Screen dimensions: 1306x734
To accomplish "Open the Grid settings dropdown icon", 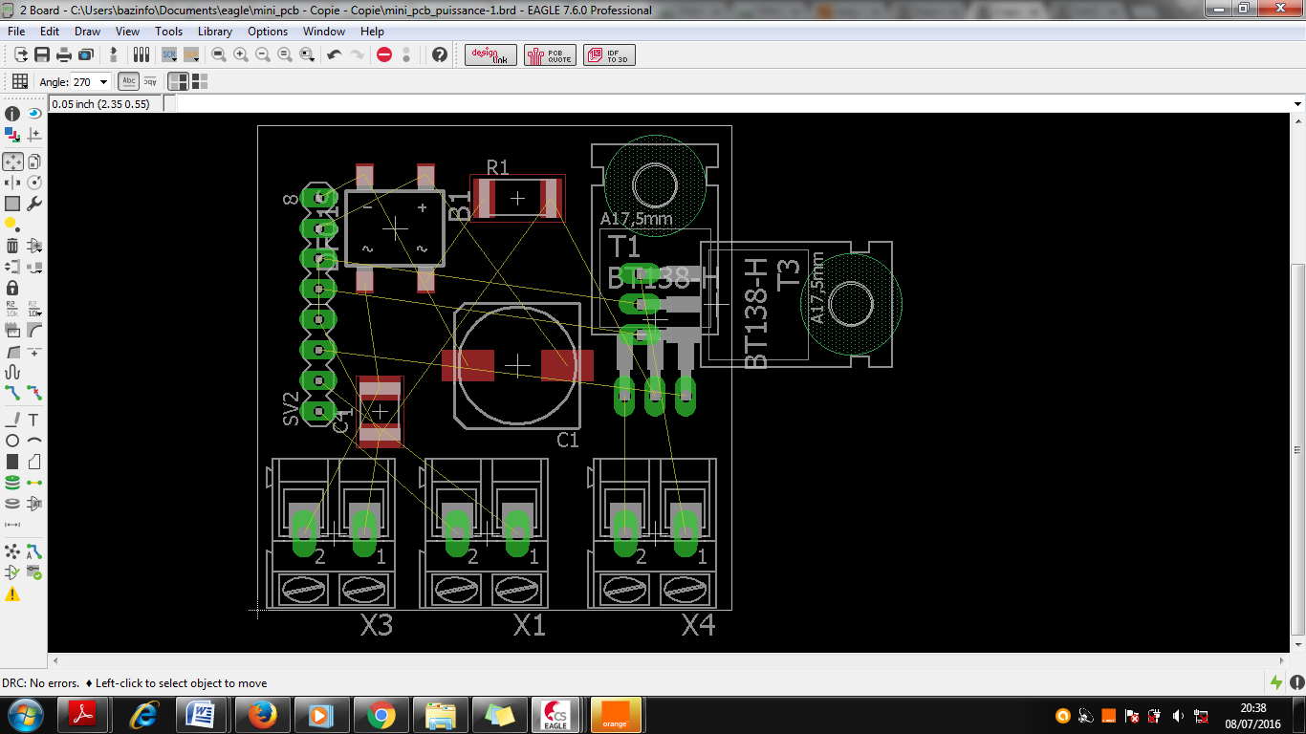I will point(20,82).
